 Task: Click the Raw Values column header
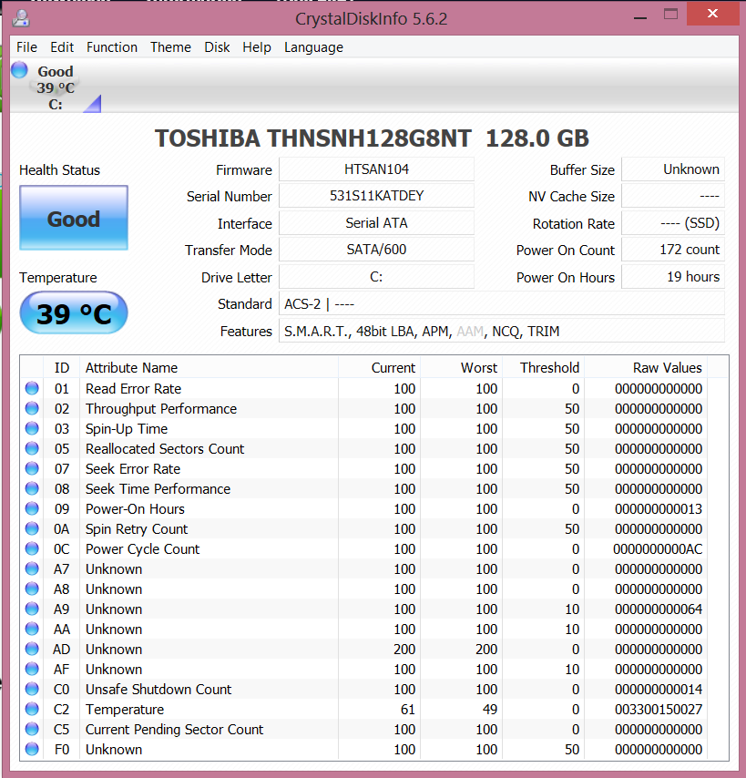[667, 368]
